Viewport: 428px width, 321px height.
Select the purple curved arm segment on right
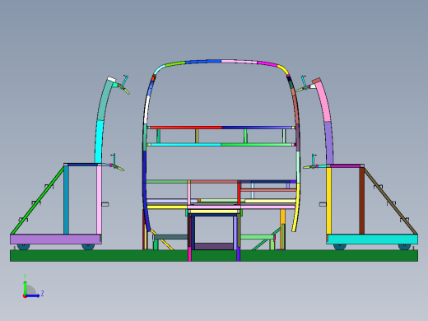pos(329,143)
